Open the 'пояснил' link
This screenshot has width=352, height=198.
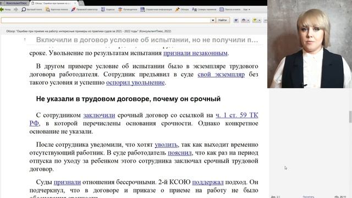point(180,153)
